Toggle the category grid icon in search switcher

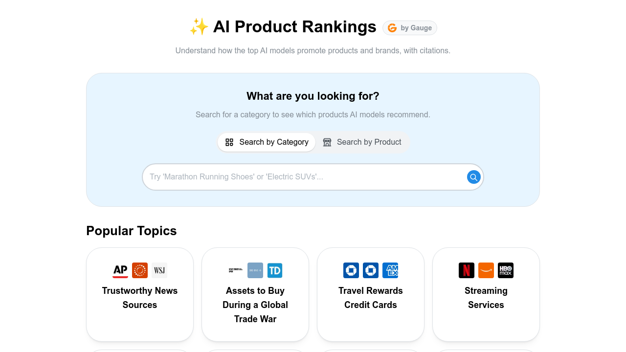(x=229, y=142)
